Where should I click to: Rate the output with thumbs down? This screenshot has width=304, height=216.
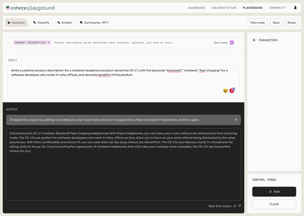point(239,206)
